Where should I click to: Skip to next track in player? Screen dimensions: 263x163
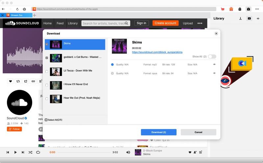(23, 152)
